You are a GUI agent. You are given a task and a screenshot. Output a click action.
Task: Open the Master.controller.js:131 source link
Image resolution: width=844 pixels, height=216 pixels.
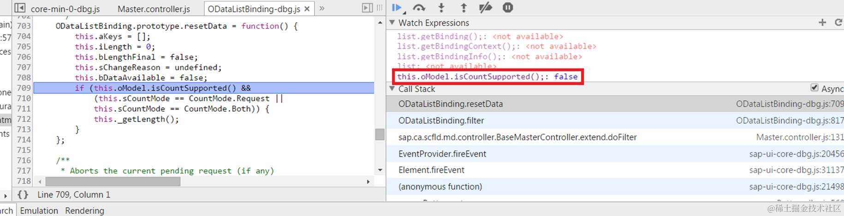(x=800, y=137)
